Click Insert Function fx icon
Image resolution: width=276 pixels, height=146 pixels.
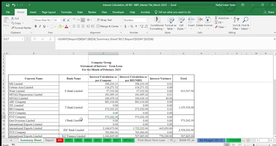coord(50,39)
